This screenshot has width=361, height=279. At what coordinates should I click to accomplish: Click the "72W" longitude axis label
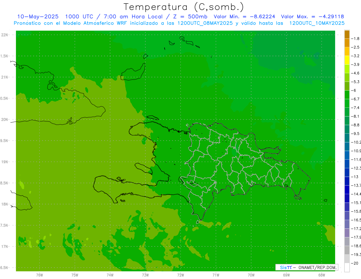coord(180,275)
